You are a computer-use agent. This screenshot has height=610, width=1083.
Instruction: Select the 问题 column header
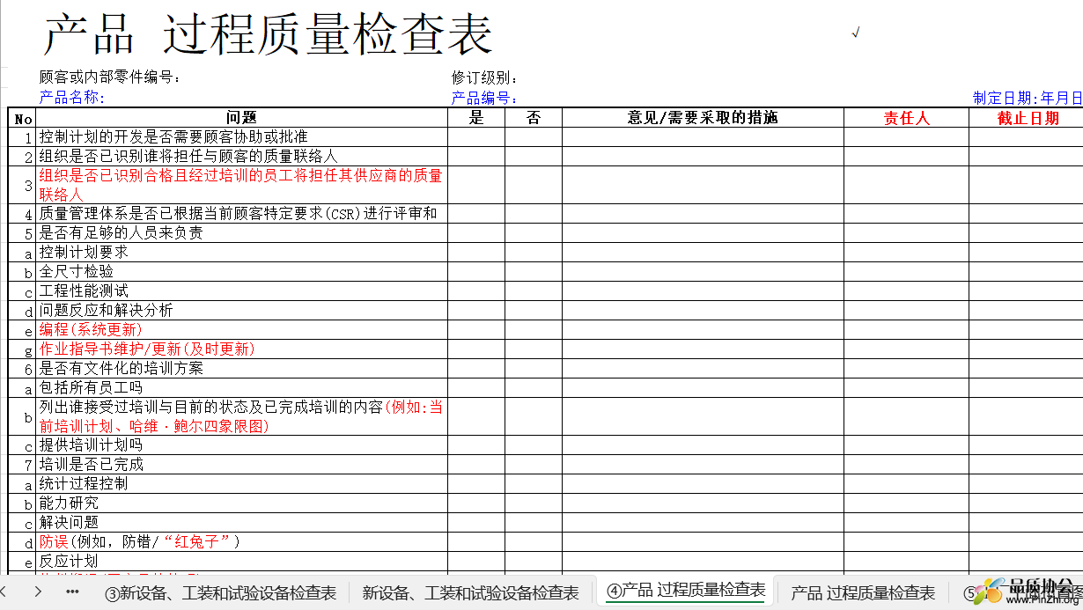pos(241,118)
